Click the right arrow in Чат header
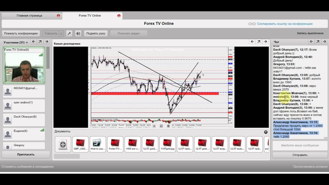The image size is (329, 185). click(324, 42)
